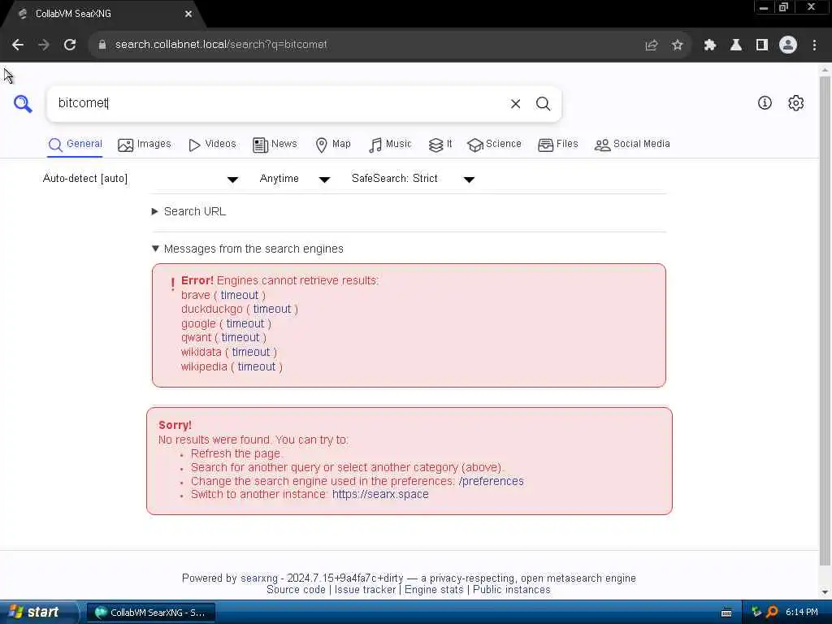Click the browser address bar
832x624 pixels.
pyautogui.click(x=371, y=45)
